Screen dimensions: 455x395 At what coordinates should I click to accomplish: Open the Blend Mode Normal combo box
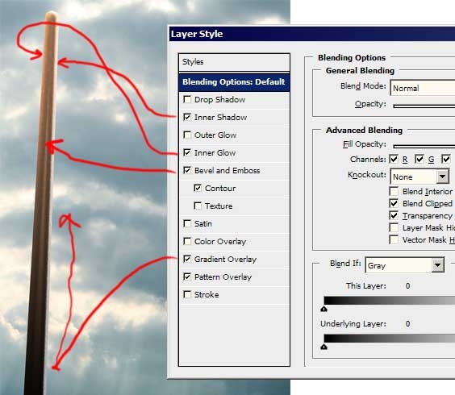423,88
